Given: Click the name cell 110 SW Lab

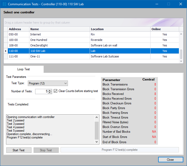Looking at the screenshot, I should 59,51.
